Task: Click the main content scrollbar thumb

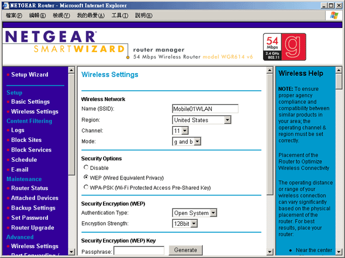Action: pyautogui.click(x=270, y=134)
